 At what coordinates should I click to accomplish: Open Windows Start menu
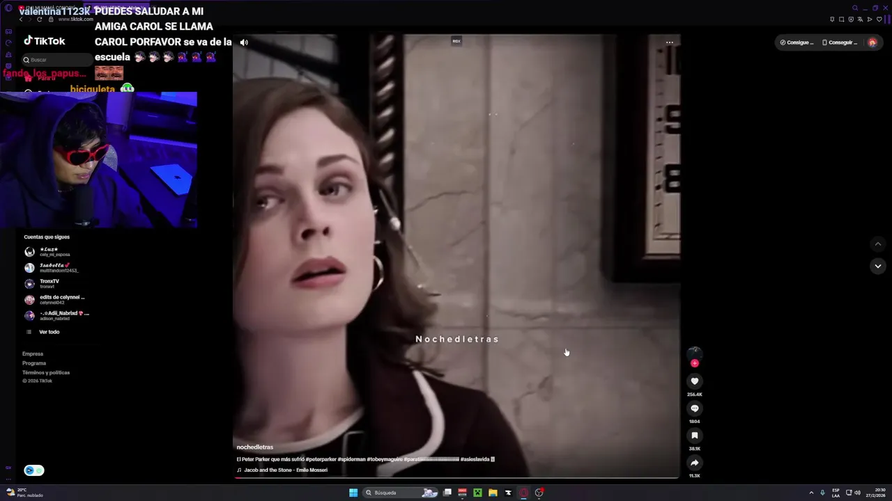click(x=353, y=493)
